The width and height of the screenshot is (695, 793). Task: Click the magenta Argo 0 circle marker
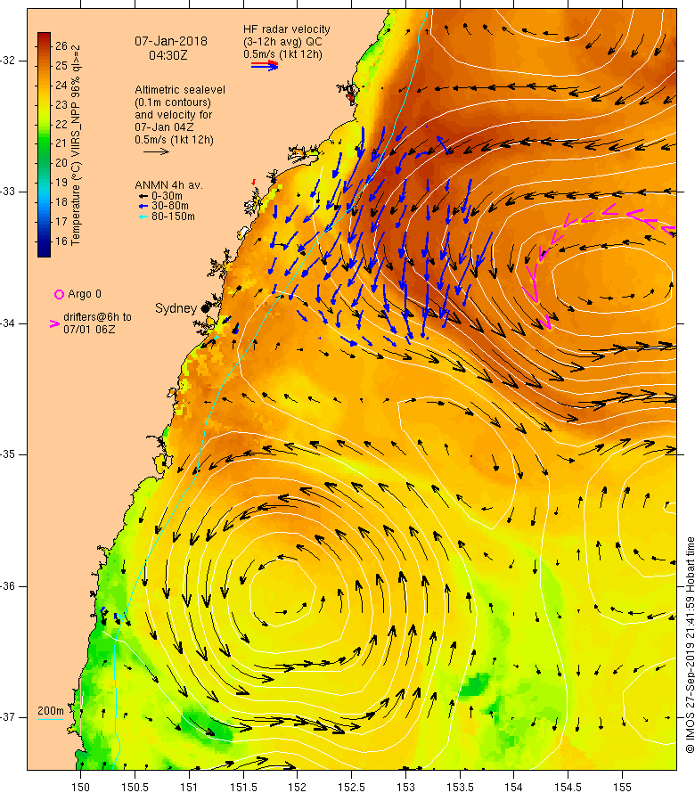(x=59, y=294)
